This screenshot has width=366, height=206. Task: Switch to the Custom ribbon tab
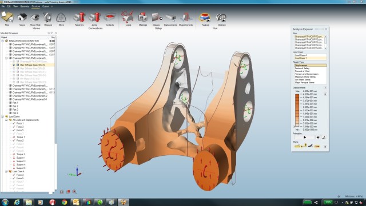(46, 6)
